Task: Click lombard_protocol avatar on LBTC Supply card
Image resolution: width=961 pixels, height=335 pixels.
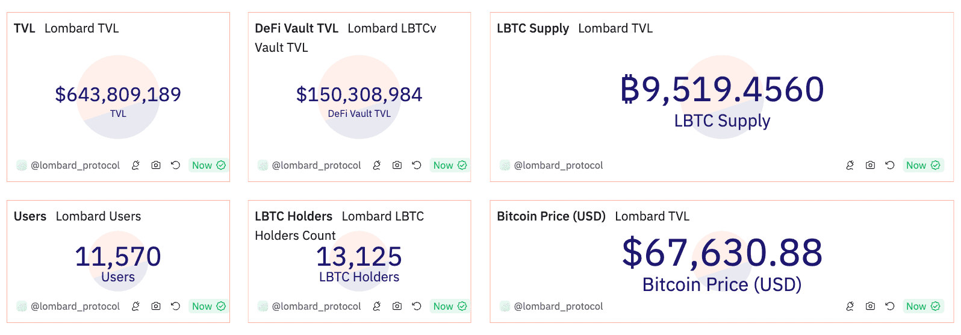Action: tap(505, 165)
